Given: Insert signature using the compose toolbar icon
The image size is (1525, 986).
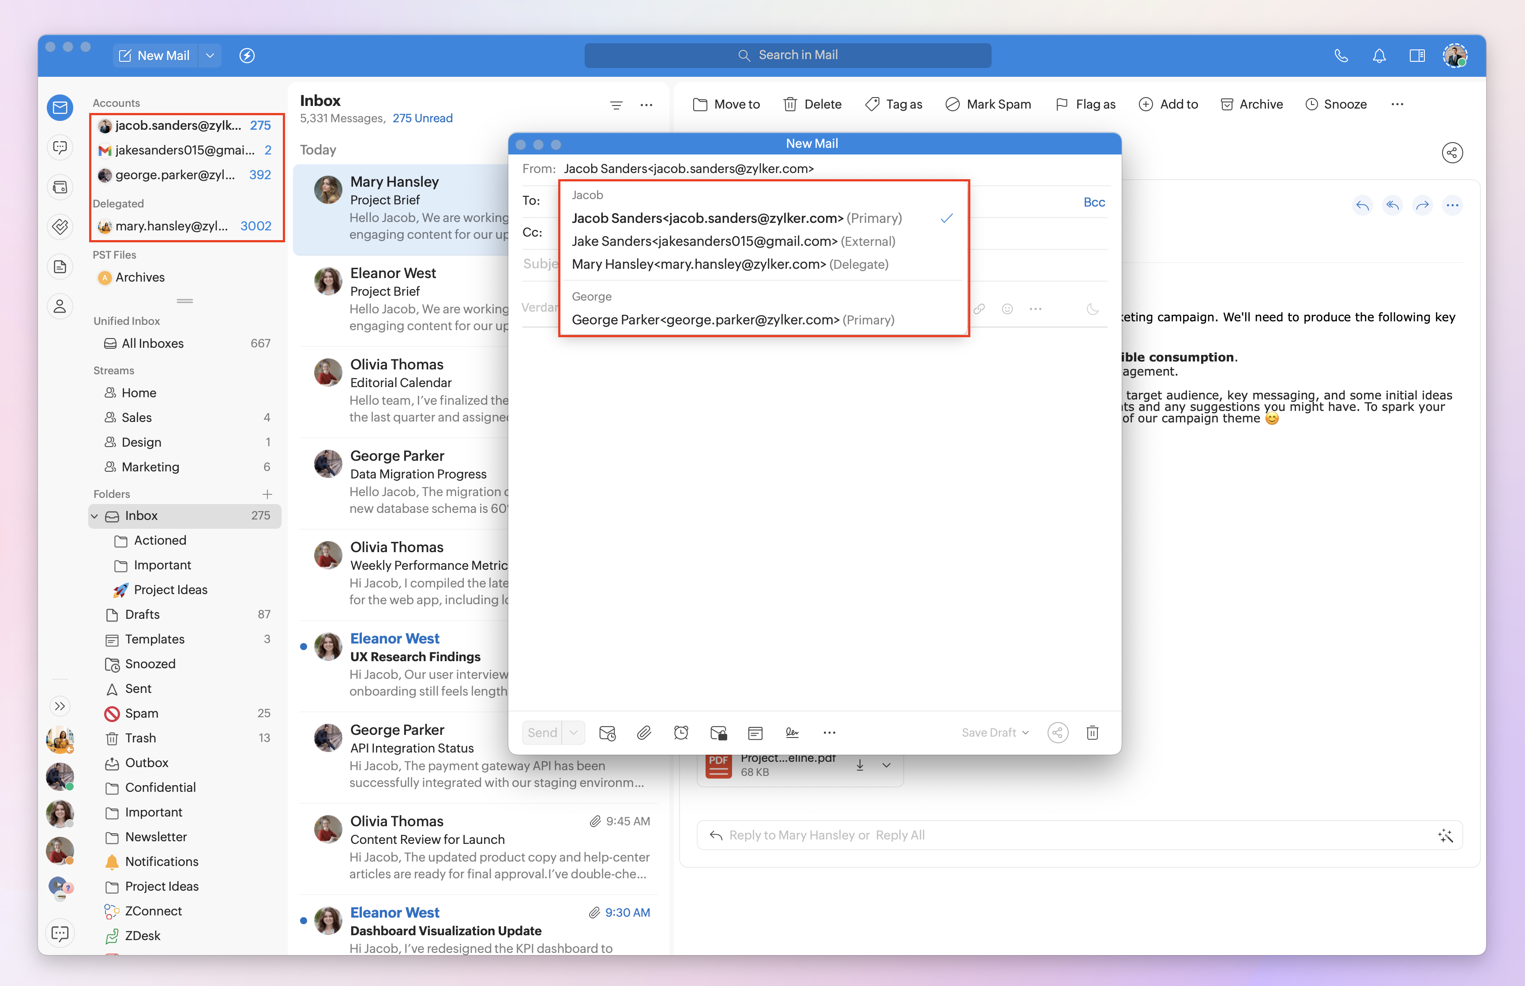Looking at the screenshot, I should pos(792,733).
